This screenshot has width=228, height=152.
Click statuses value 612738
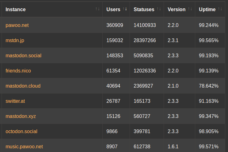point(142,147)
